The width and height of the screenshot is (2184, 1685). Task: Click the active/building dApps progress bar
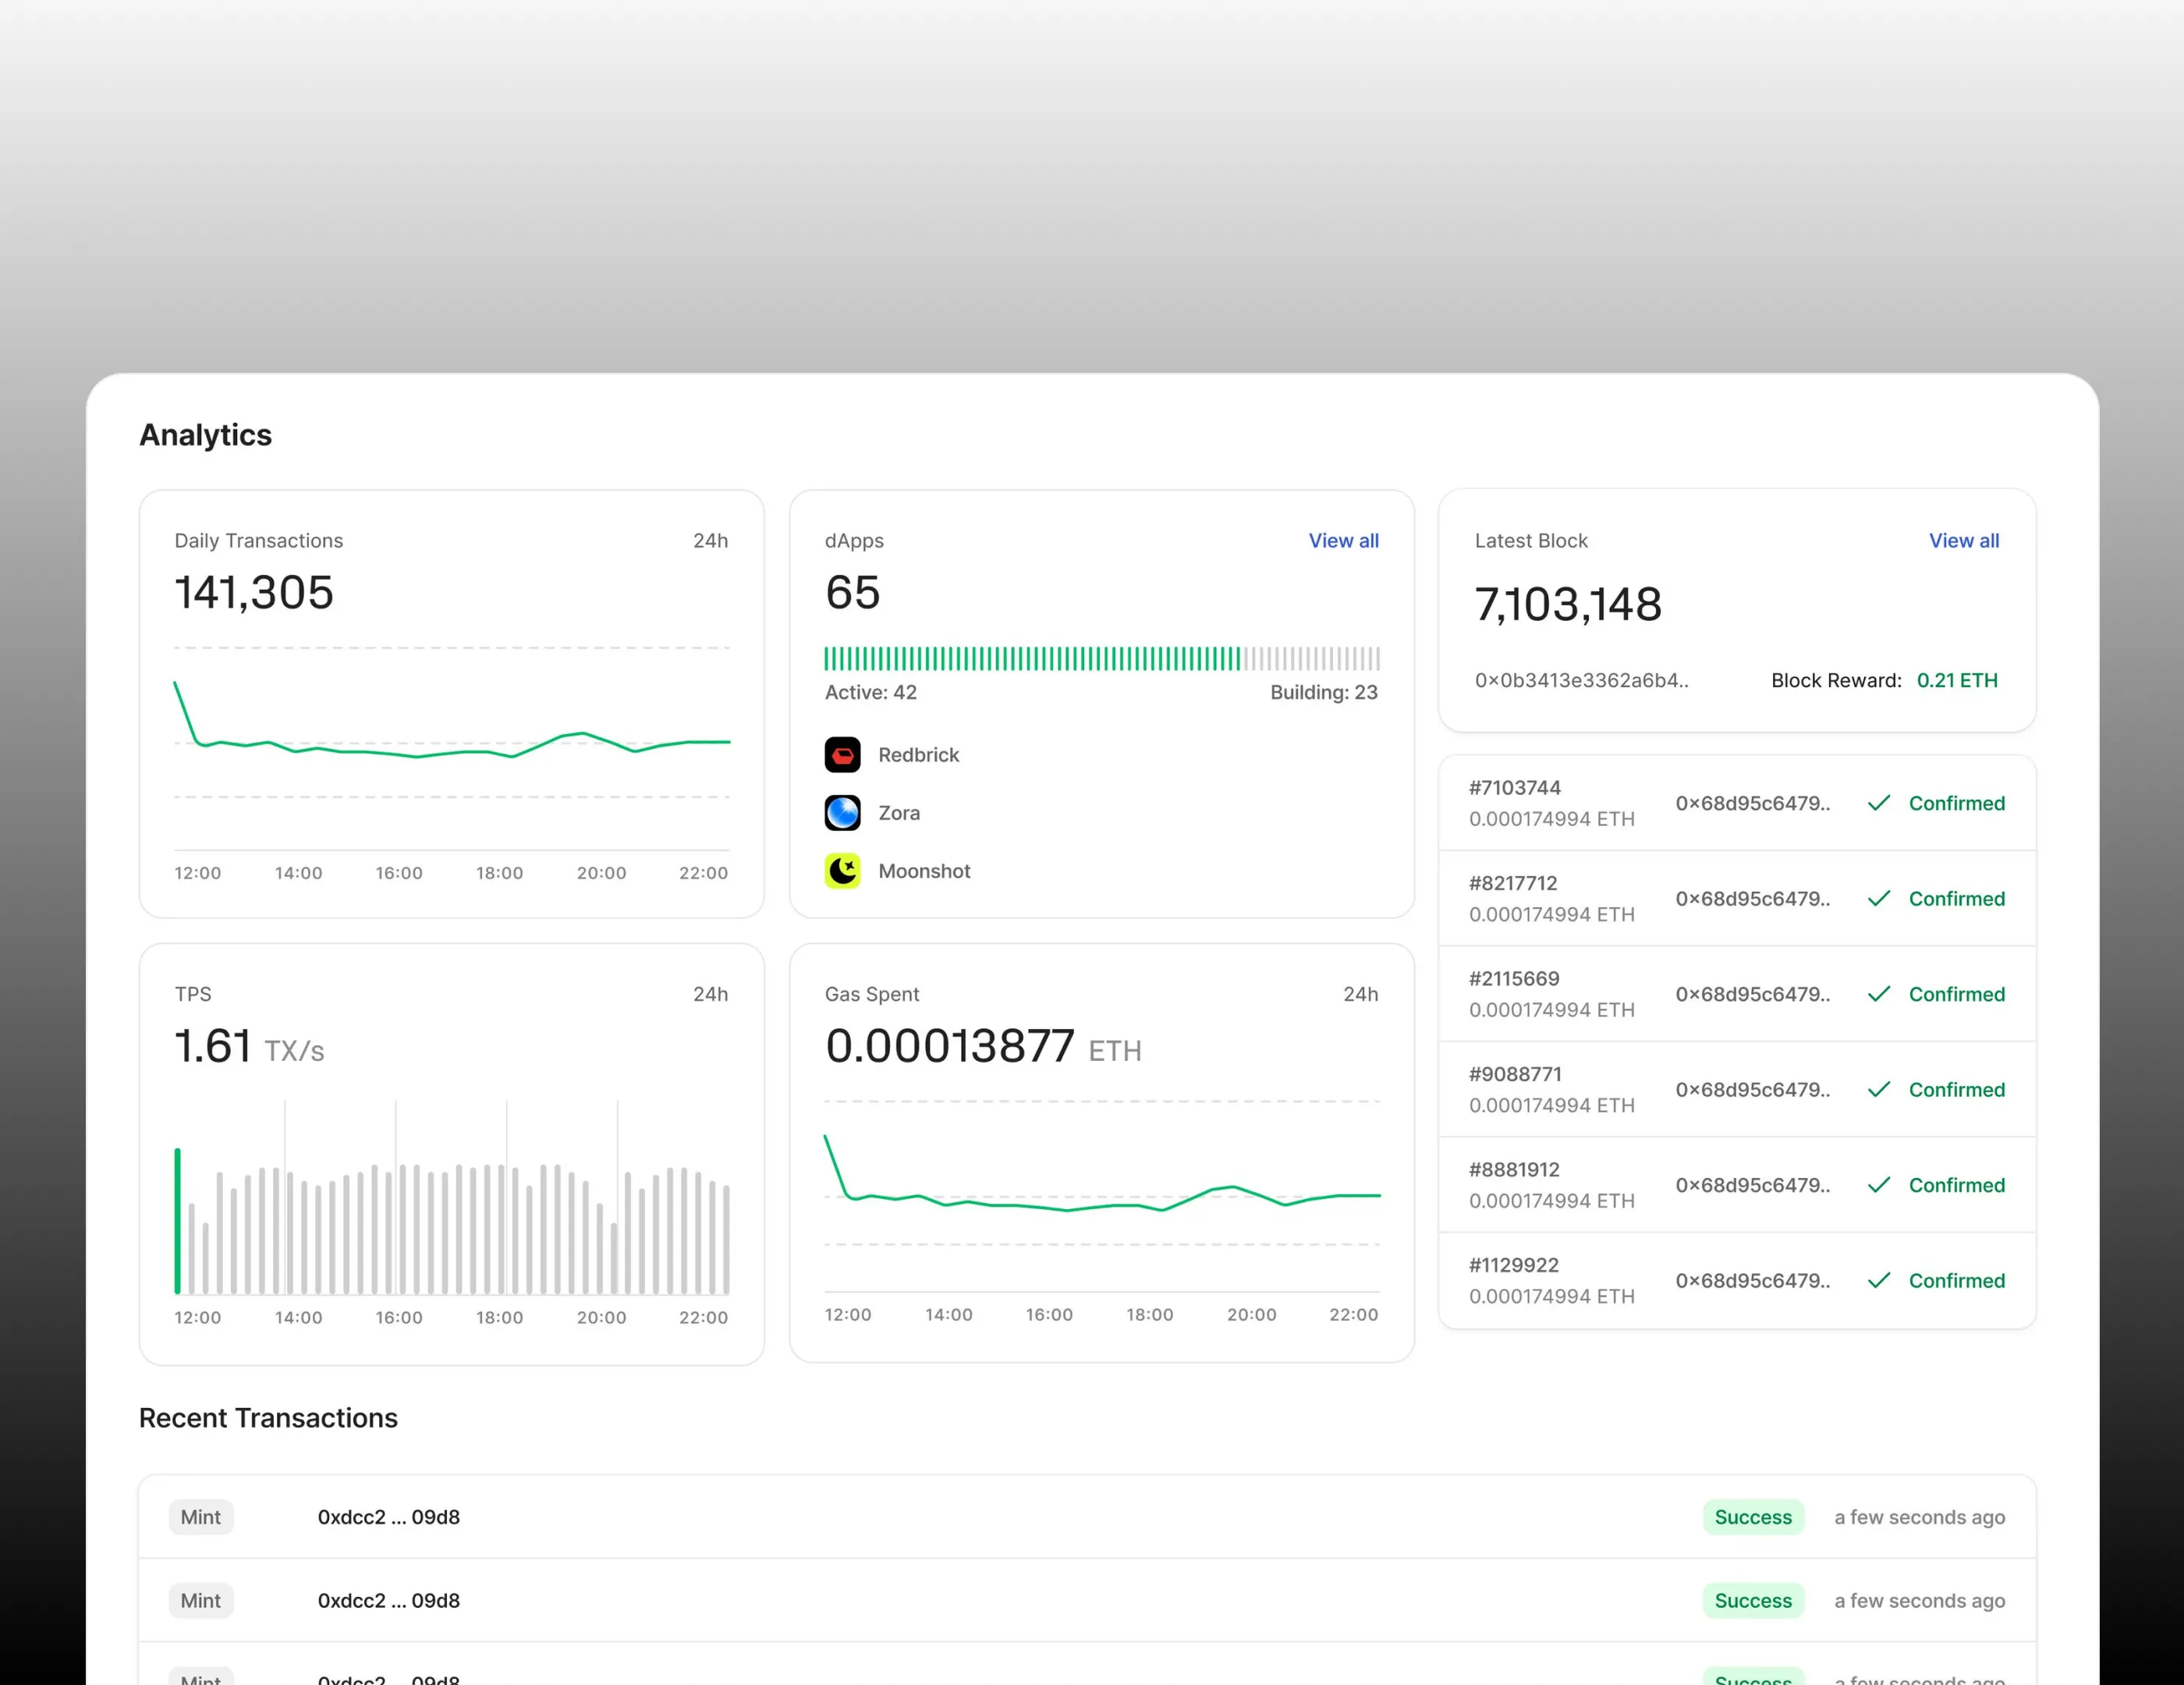(1101, 658)
